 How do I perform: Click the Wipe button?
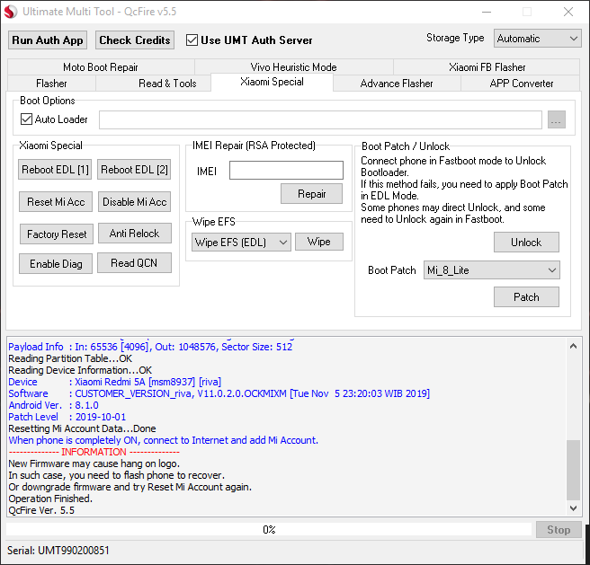point(319,242)
